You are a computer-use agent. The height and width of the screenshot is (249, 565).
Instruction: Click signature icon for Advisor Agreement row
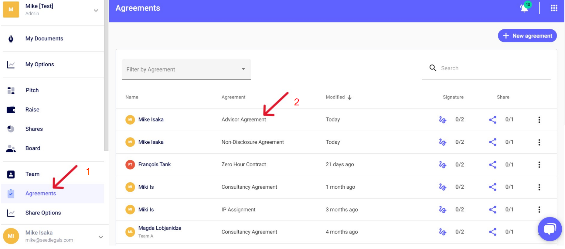(442, 120)
